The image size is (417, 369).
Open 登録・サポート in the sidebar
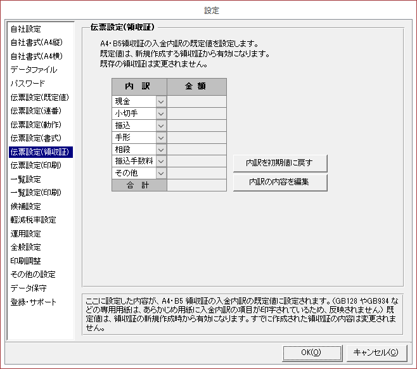point(33,302)
